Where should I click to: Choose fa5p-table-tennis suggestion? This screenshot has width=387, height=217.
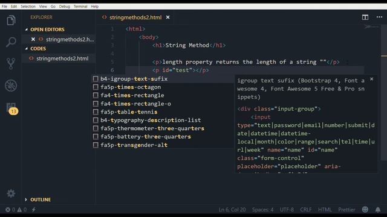click(163, 112)
